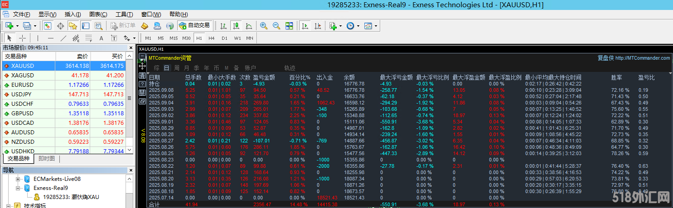Switch to the 即时图 tab

click(47, 159)
